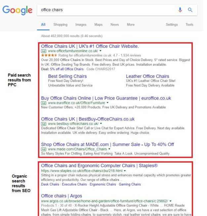Click the Ad badge beside euroffice URL
Viewport: 207px width, 216px height.
(44, 103)
